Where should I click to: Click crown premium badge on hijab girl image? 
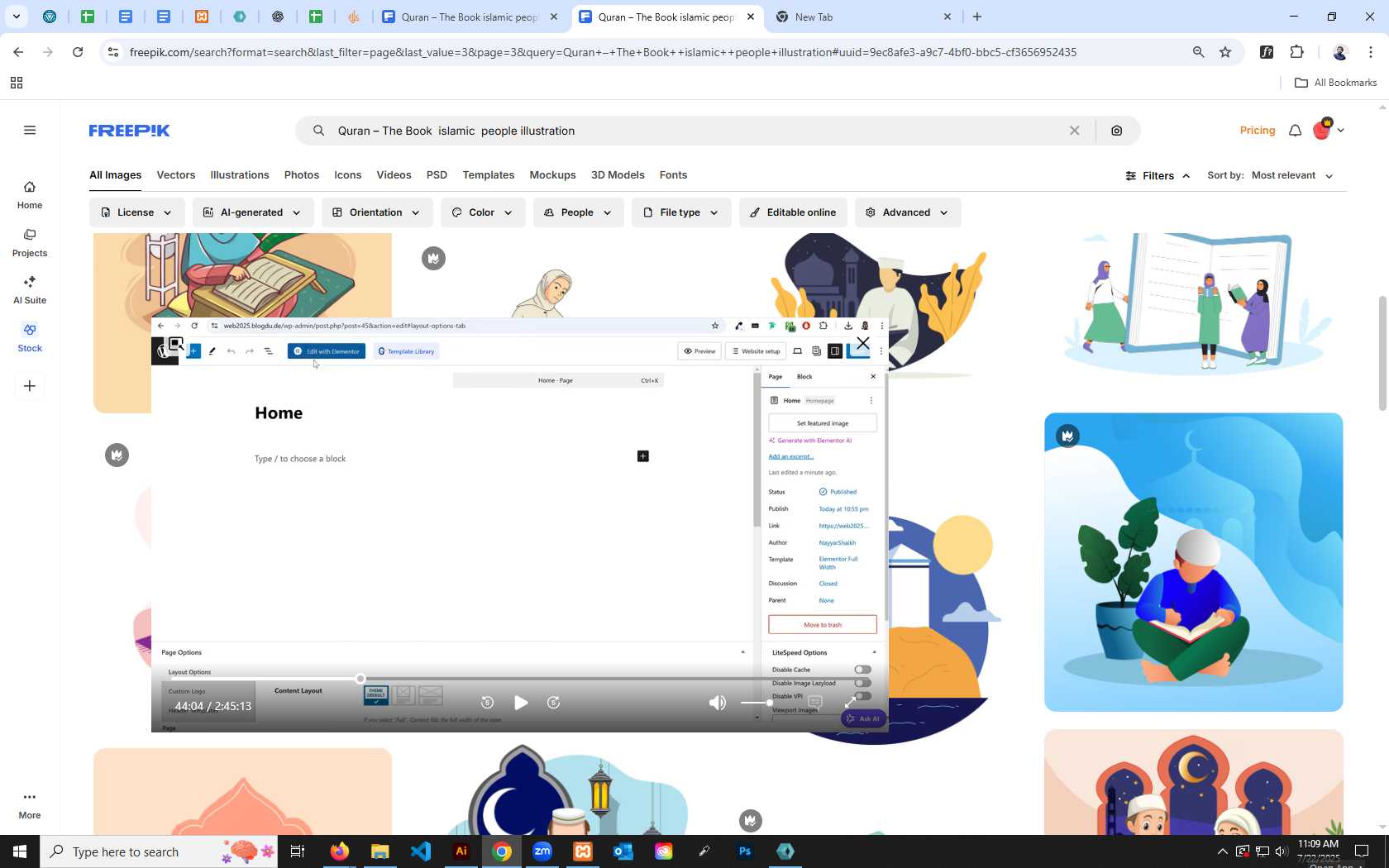pyautogui.click(x=433, y=258)
